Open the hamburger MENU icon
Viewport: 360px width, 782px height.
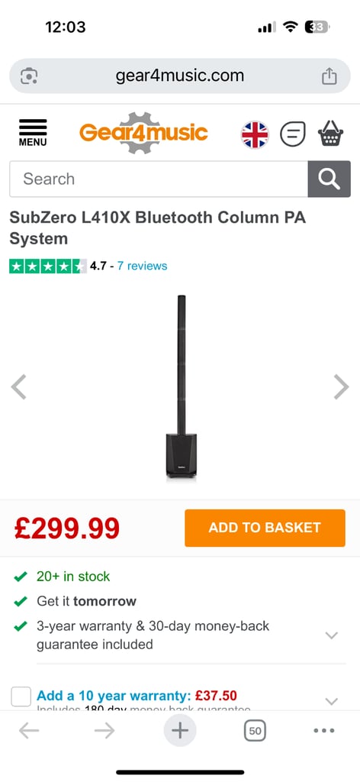click(33, 133)
